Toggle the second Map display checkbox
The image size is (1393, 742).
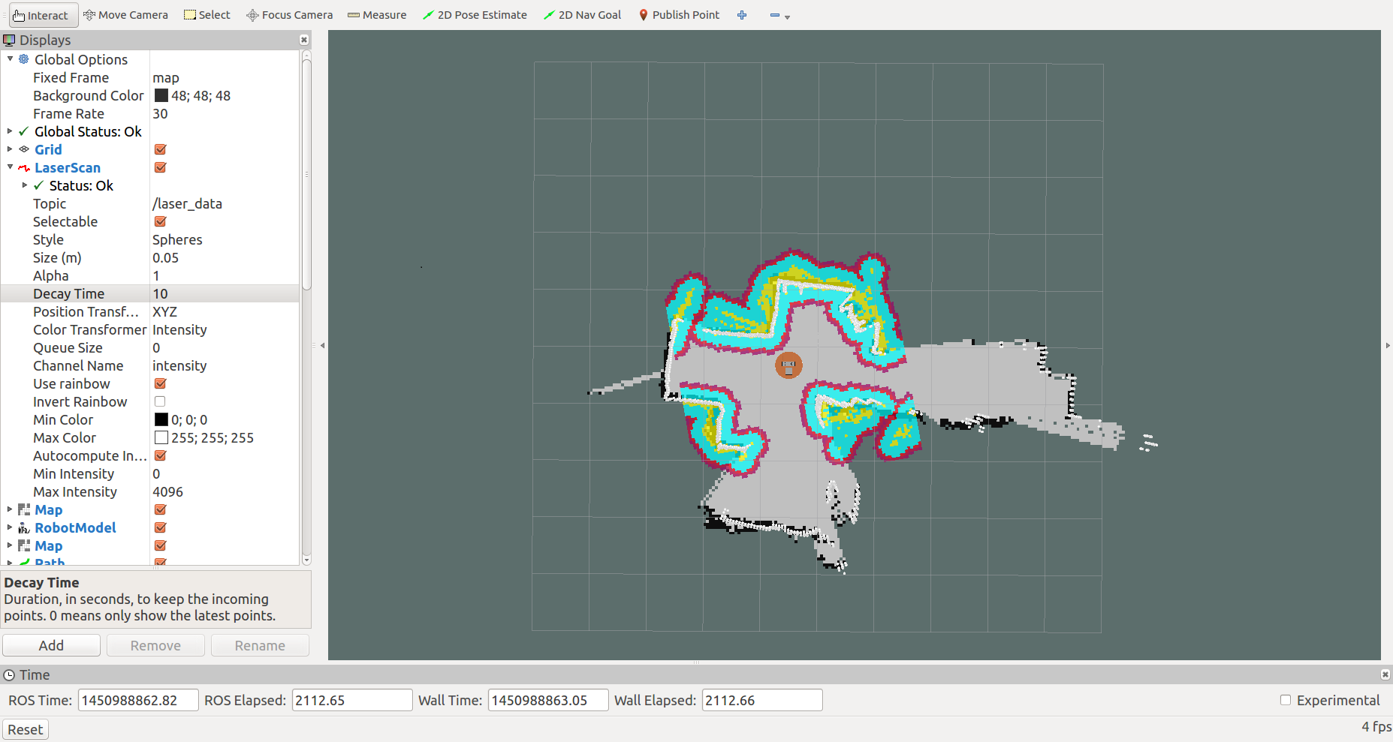coord(160,545)
